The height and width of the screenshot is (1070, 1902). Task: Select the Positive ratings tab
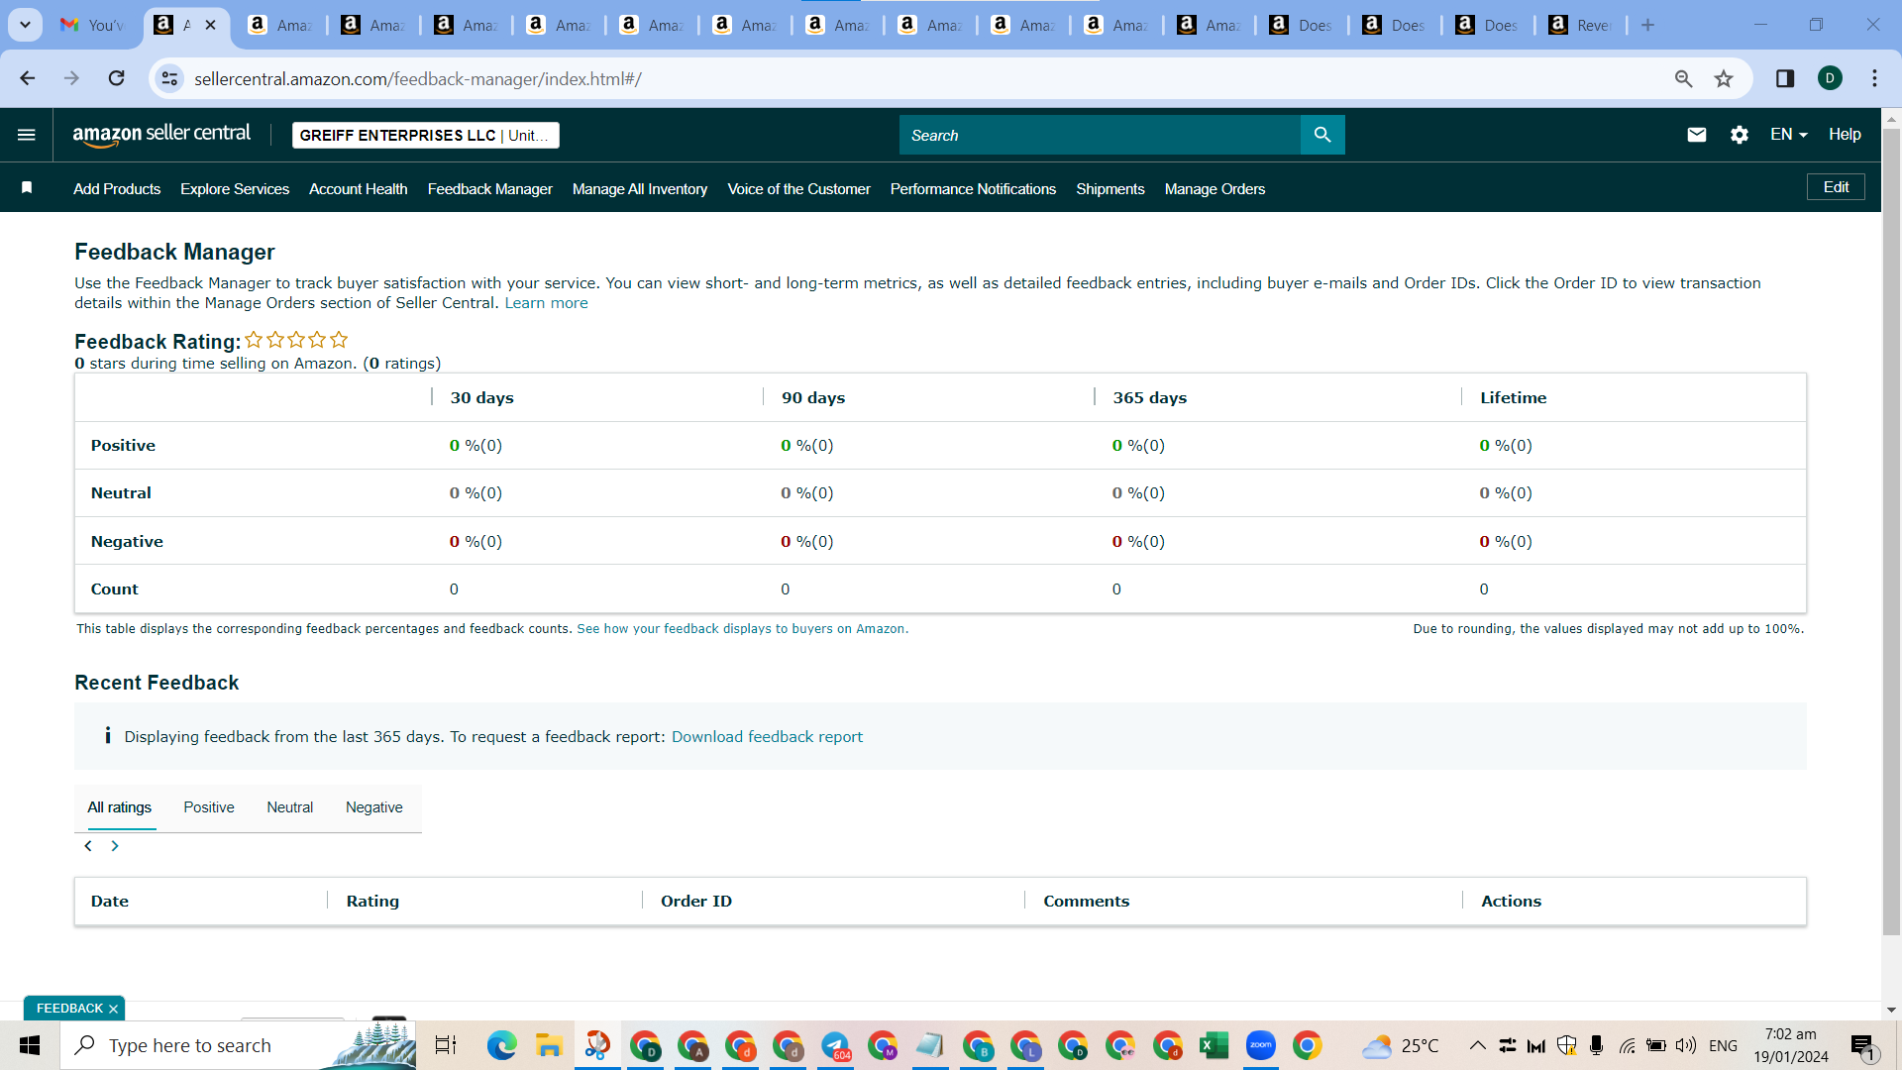209,807
